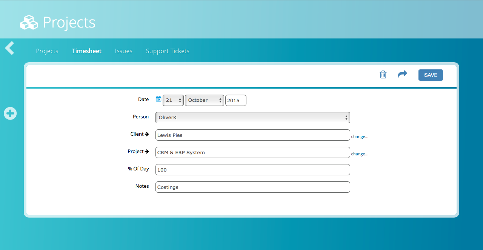The width and height of the screenshot is (483, 250).
Task: Go back using the left chevron arrow
Action: pos(10,48)
